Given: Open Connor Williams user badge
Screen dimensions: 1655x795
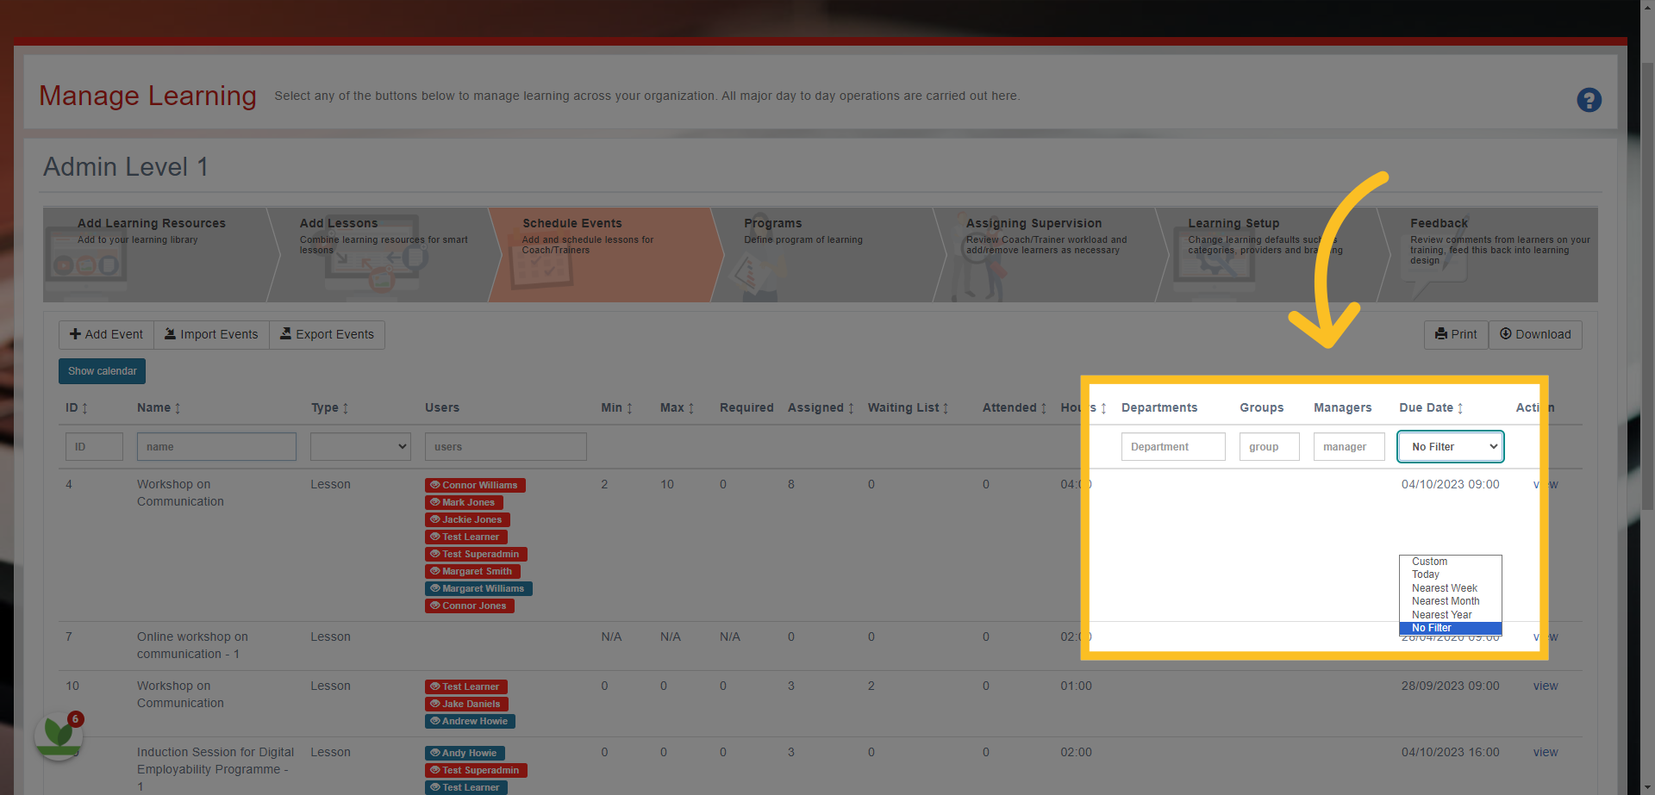Looking at the screenshot, I should click(475, 485).
